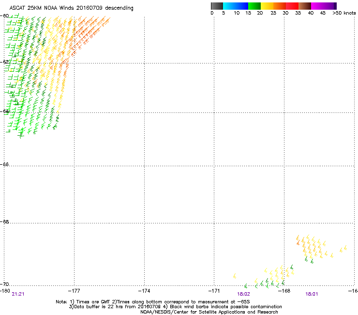The width and height of the screenshot is (358, 315).
Task: Click the '>50 knots' legend label
Action: pos(344,13)
